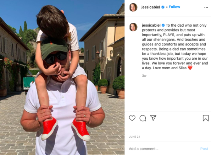The height and width of the screenshot is (155, 211).
Task: Open the three-dot more options menu
Action: pos(206,7)
